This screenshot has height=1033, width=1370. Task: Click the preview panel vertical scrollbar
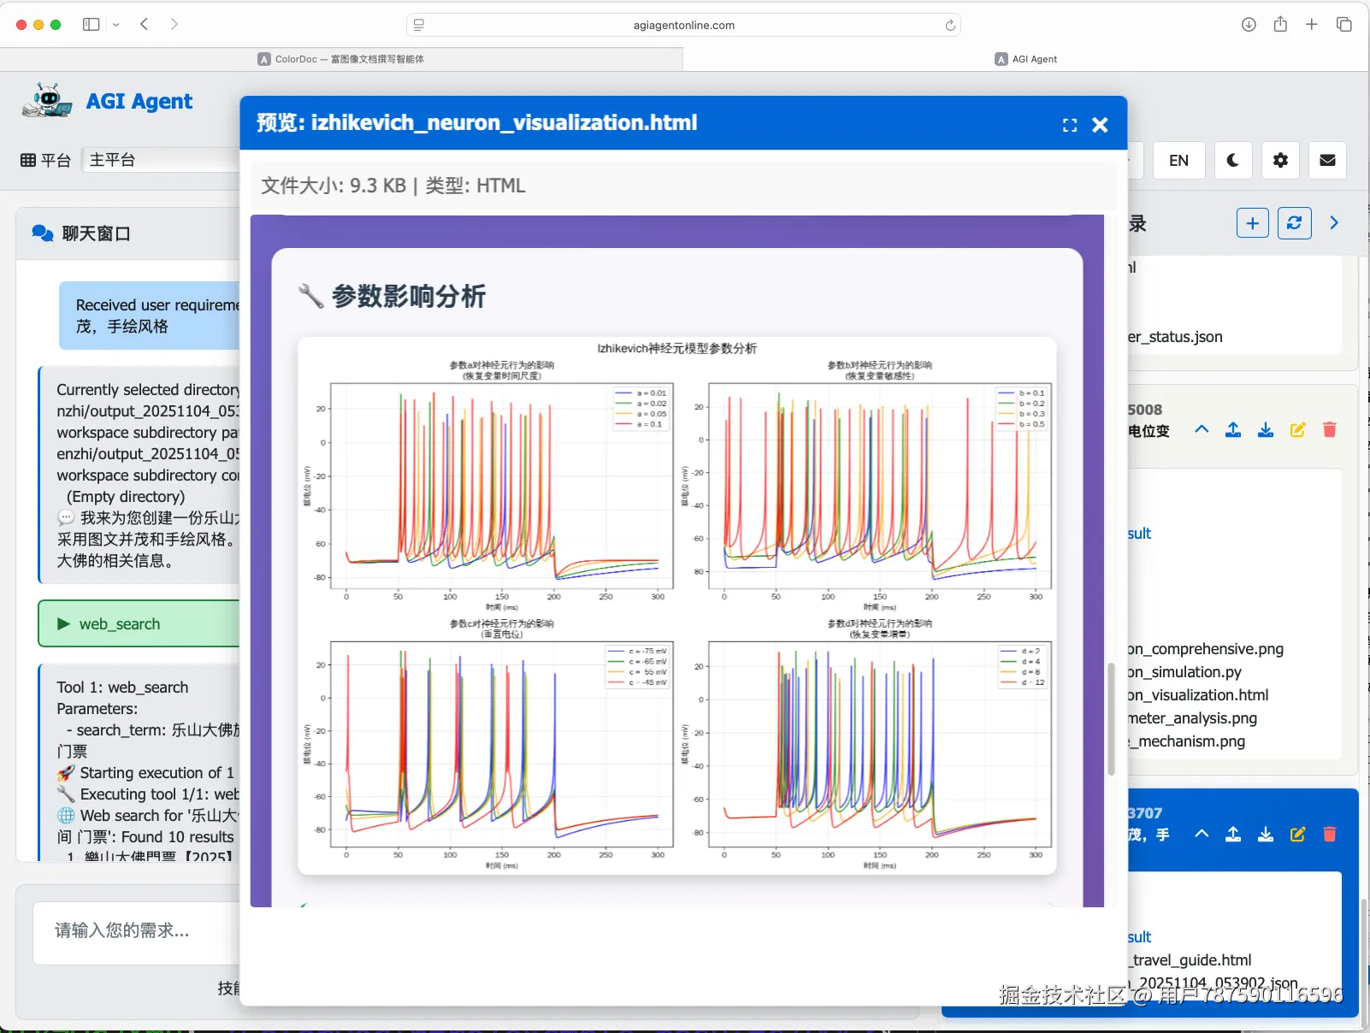coord(1111,719)
